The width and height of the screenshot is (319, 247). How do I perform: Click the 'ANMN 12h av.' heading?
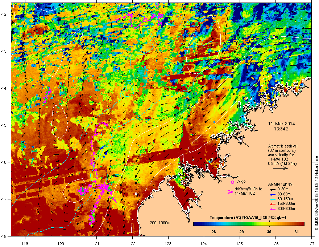pyautogui.click(x=281, y=184)
